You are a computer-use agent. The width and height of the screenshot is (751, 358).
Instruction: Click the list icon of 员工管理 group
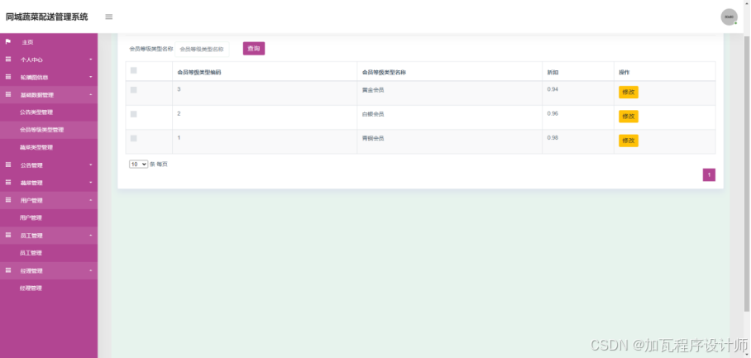click(8, 235)
